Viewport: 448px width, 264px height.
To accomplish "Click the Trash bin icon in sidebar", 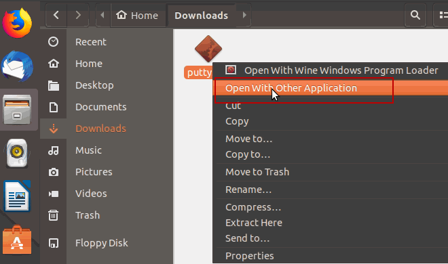I will [54, 215].
